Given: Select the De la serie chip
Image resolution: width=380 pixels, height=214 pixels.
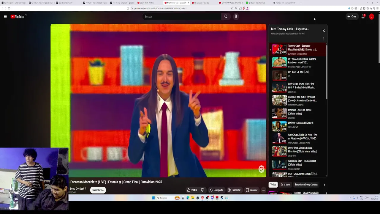Looking at the screenshot, I should pos(286,185).
